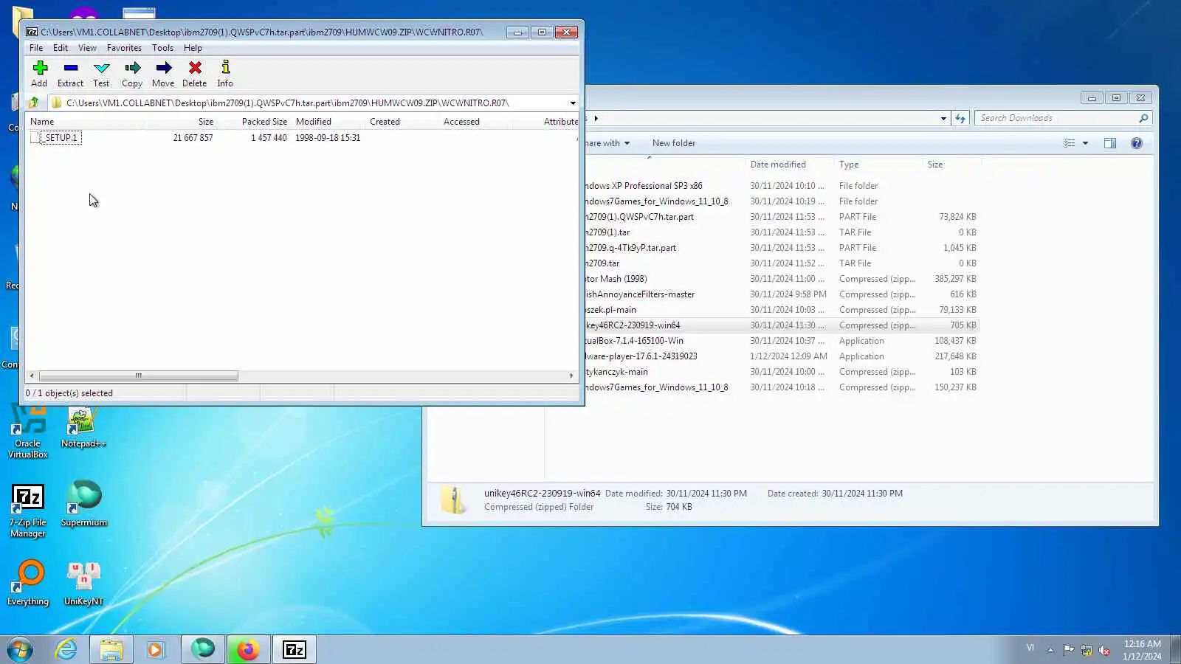The image size is (1181, 664).
Task: Launch the Supermium desktop shortcut
Action: (83, 504)
